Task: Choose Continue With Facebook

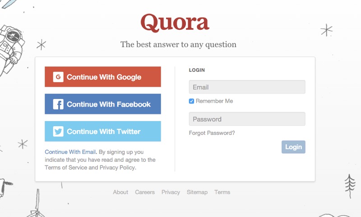Action: pyautogui.click(x=103, y=104)
